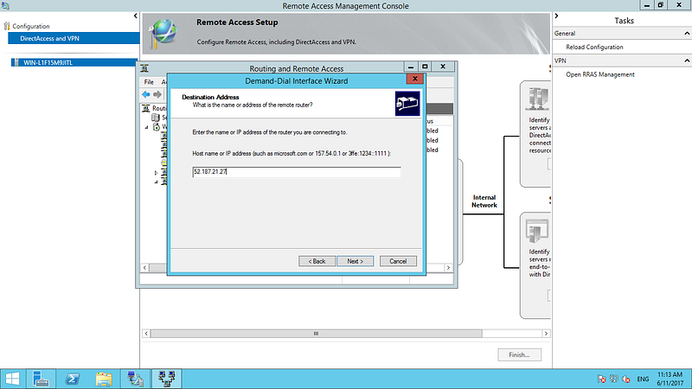Open File menu in Routing and Remote Access
The width and height of the screenshot is (692, 389).
click(149, 82)
